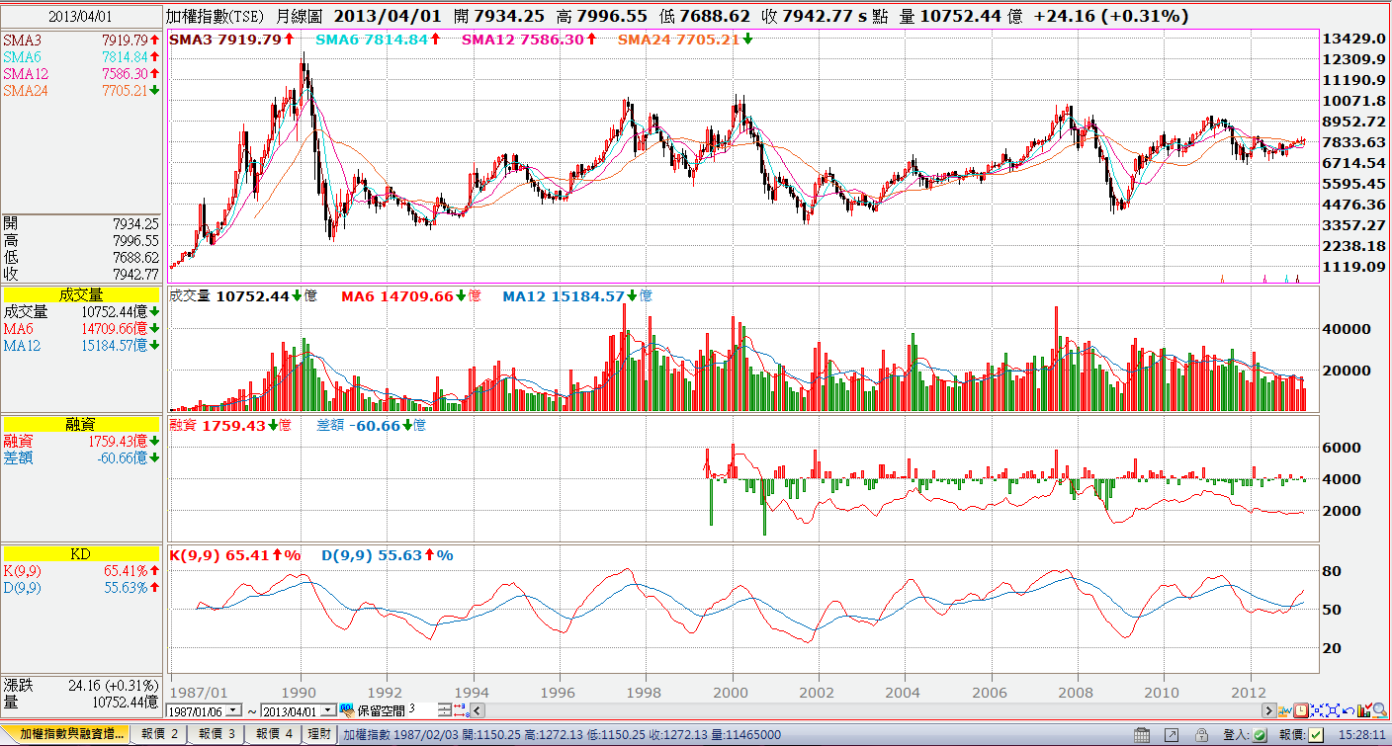Click the MA6 14709.66 volume legend
Screen dimensions: 1392x746
point(411,296)
